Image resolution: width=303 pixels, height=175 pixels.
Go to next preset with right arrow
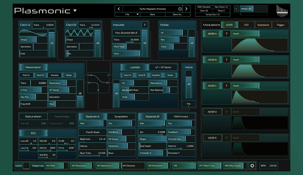point(186,9)
